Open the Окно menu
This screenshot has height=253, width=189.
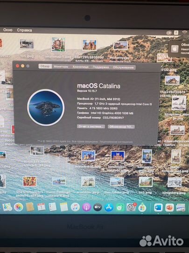coord(8,30)
